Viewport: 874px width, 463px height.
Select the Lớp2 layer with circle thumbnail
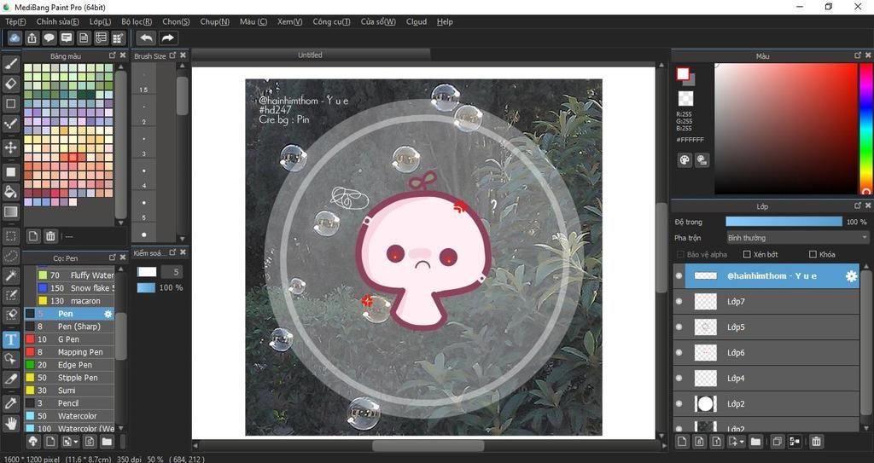pyautogui.click(x=767, y=403)
